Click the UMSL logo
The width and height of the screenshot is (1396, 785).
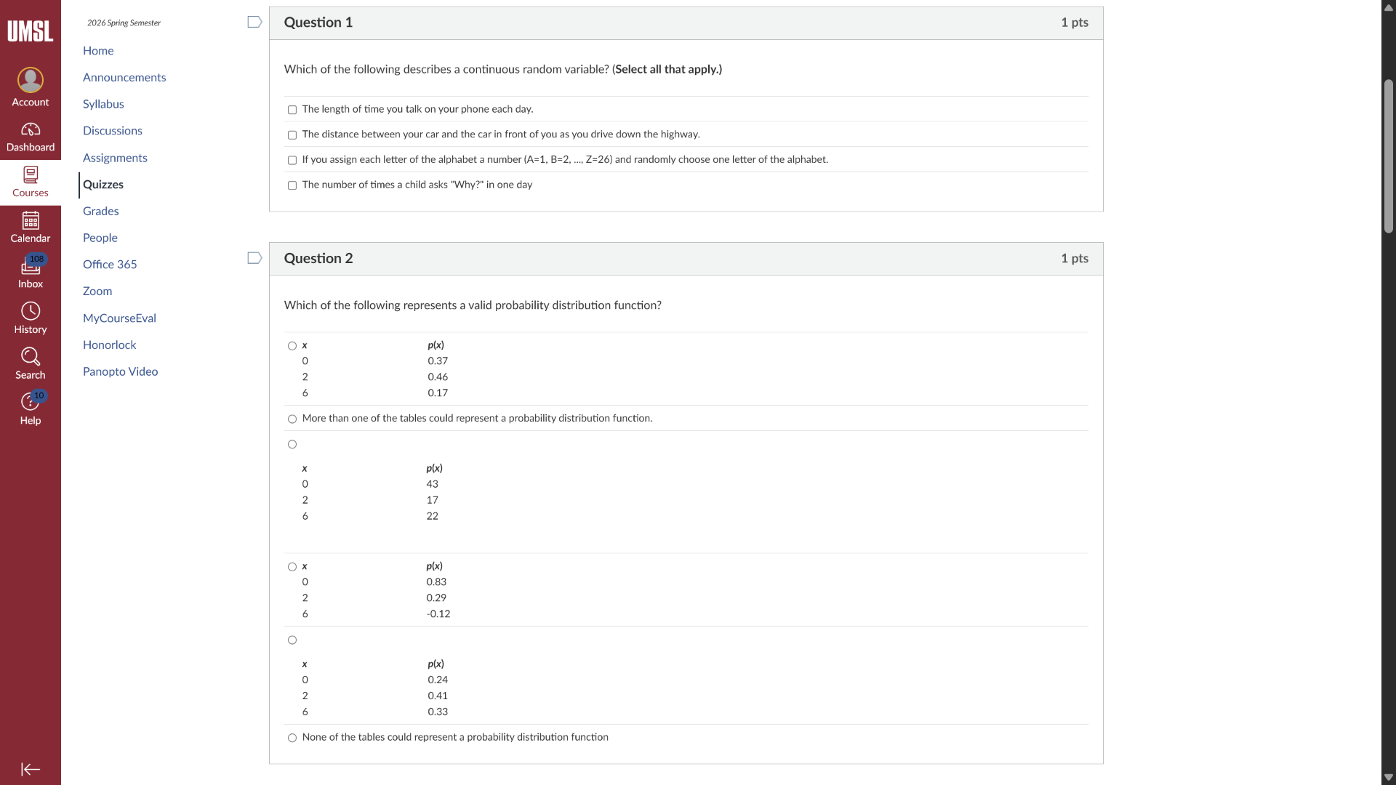point(31,31)
